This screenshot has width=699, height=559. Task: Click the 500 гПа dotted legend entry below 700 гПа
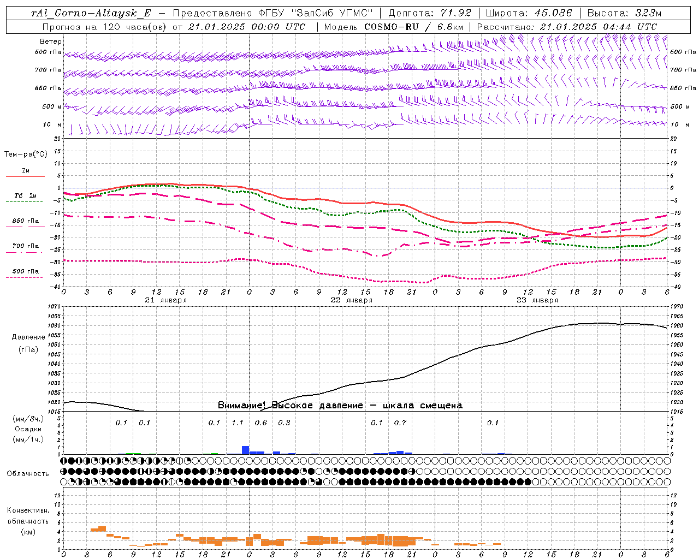pyautogui.click(x=26, y=271)
